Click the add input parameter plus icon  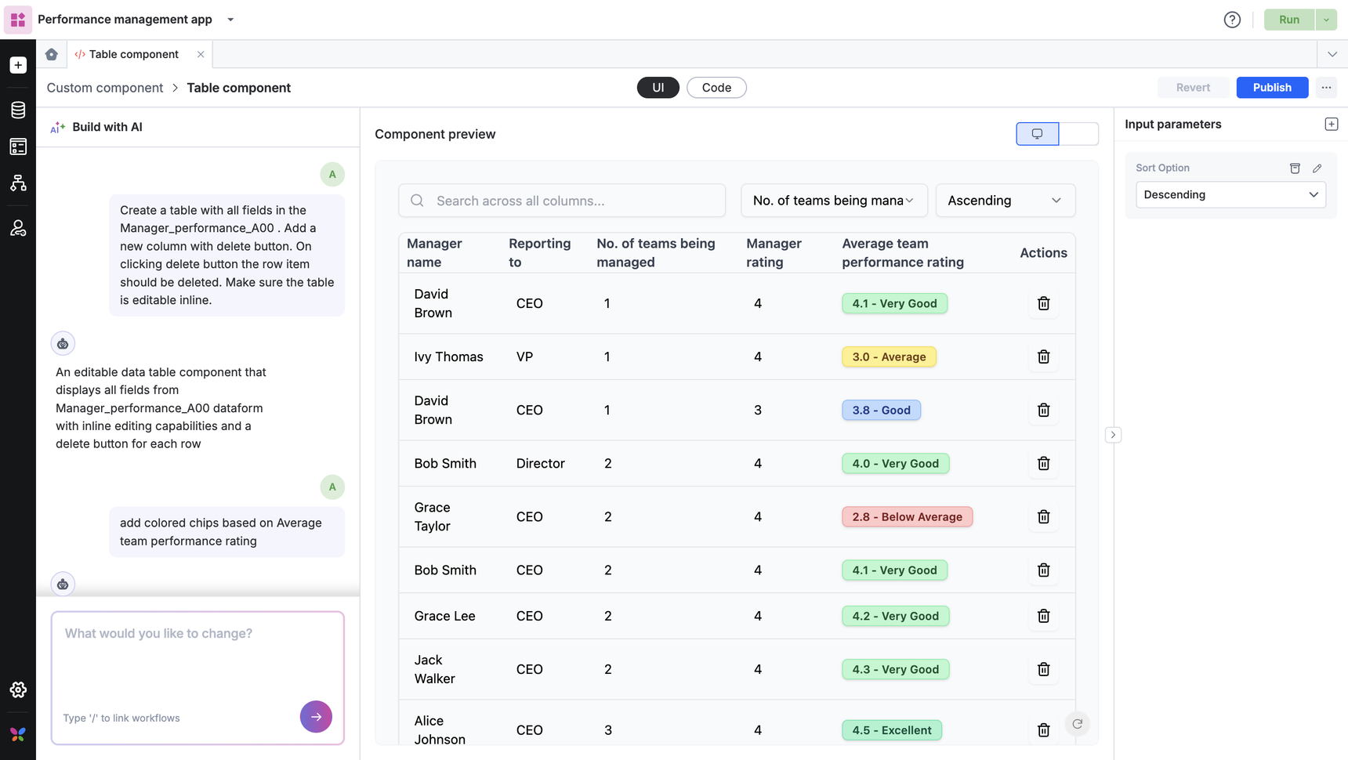click(x=1331, y=124)
